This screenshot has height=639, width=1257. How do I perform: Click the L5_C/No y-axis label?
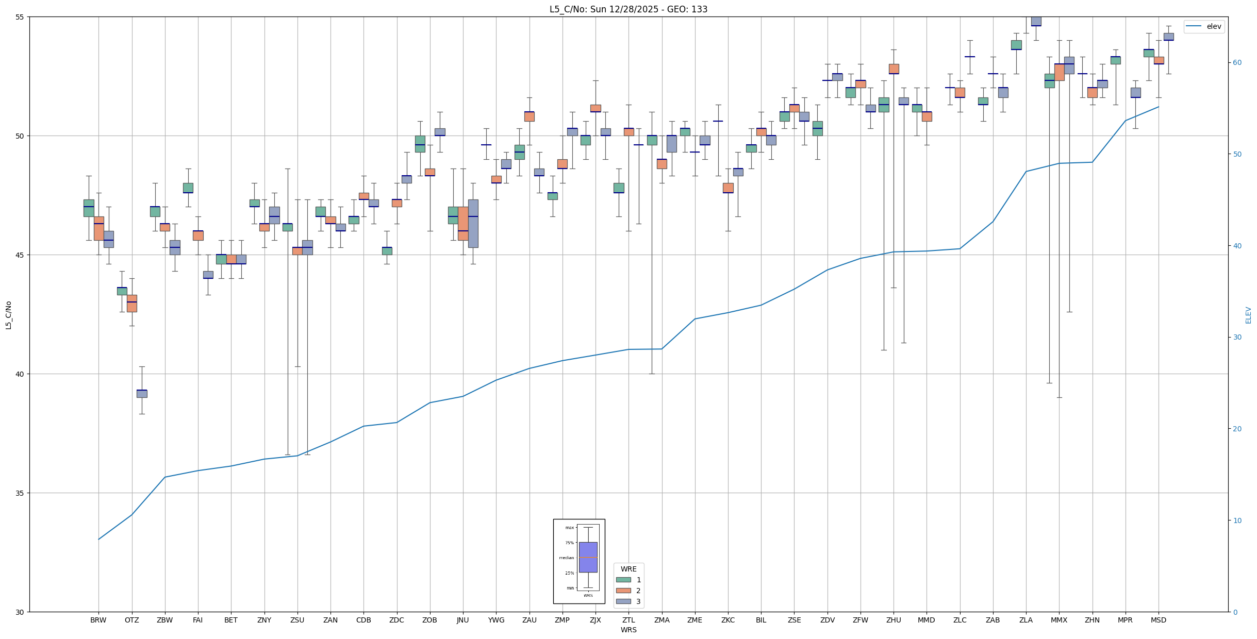click(8, 315)
